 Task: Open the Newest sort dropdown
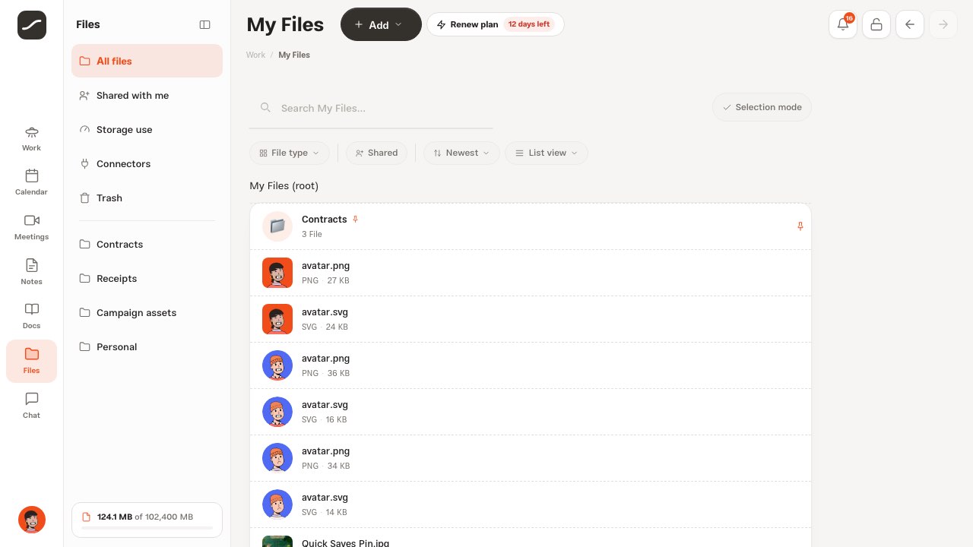461,153
